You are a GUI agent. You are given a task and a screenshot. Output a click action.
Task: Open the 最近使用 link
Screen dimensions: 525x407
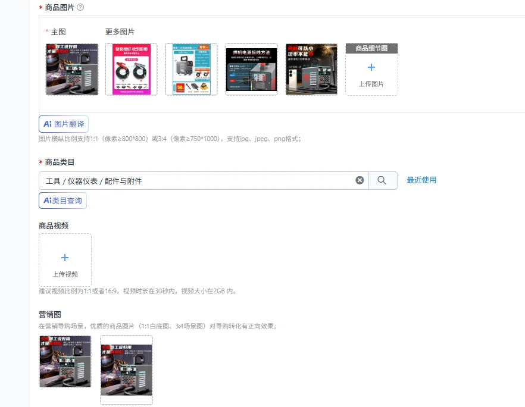point(421,180)
